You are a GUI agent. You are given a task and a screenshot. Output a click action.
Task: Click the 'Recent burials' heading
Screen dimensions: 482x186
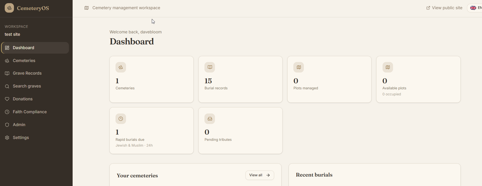pos(314,175)
